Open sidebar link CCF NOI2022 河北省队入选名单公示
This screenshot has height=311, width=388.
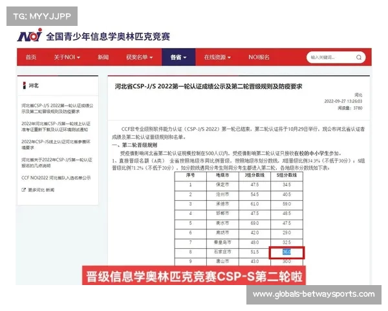(x=56, y=178)
